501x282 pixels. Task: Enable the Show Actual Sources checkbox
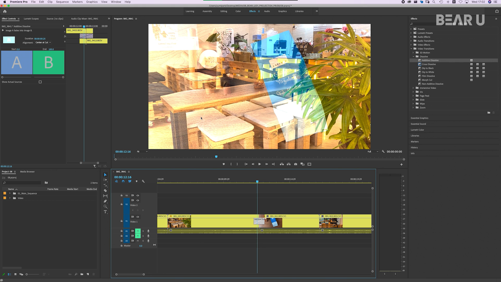point(40,82)
